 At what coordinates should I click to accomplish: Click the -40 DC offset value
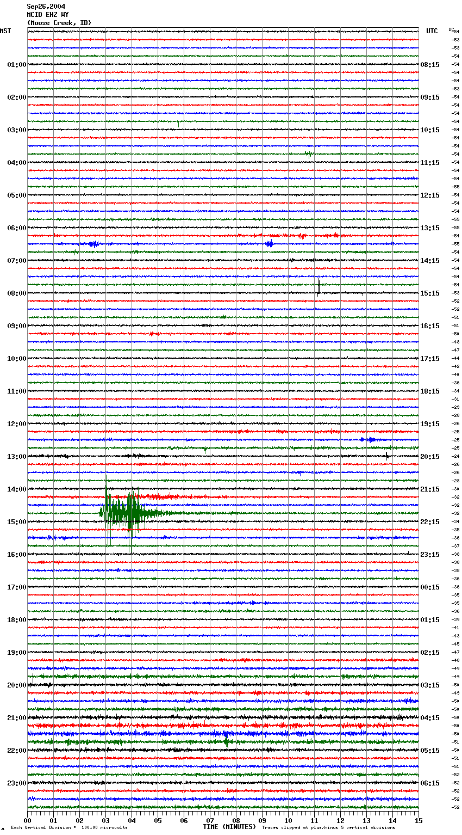pyautogui.click(x=455, y=375)
